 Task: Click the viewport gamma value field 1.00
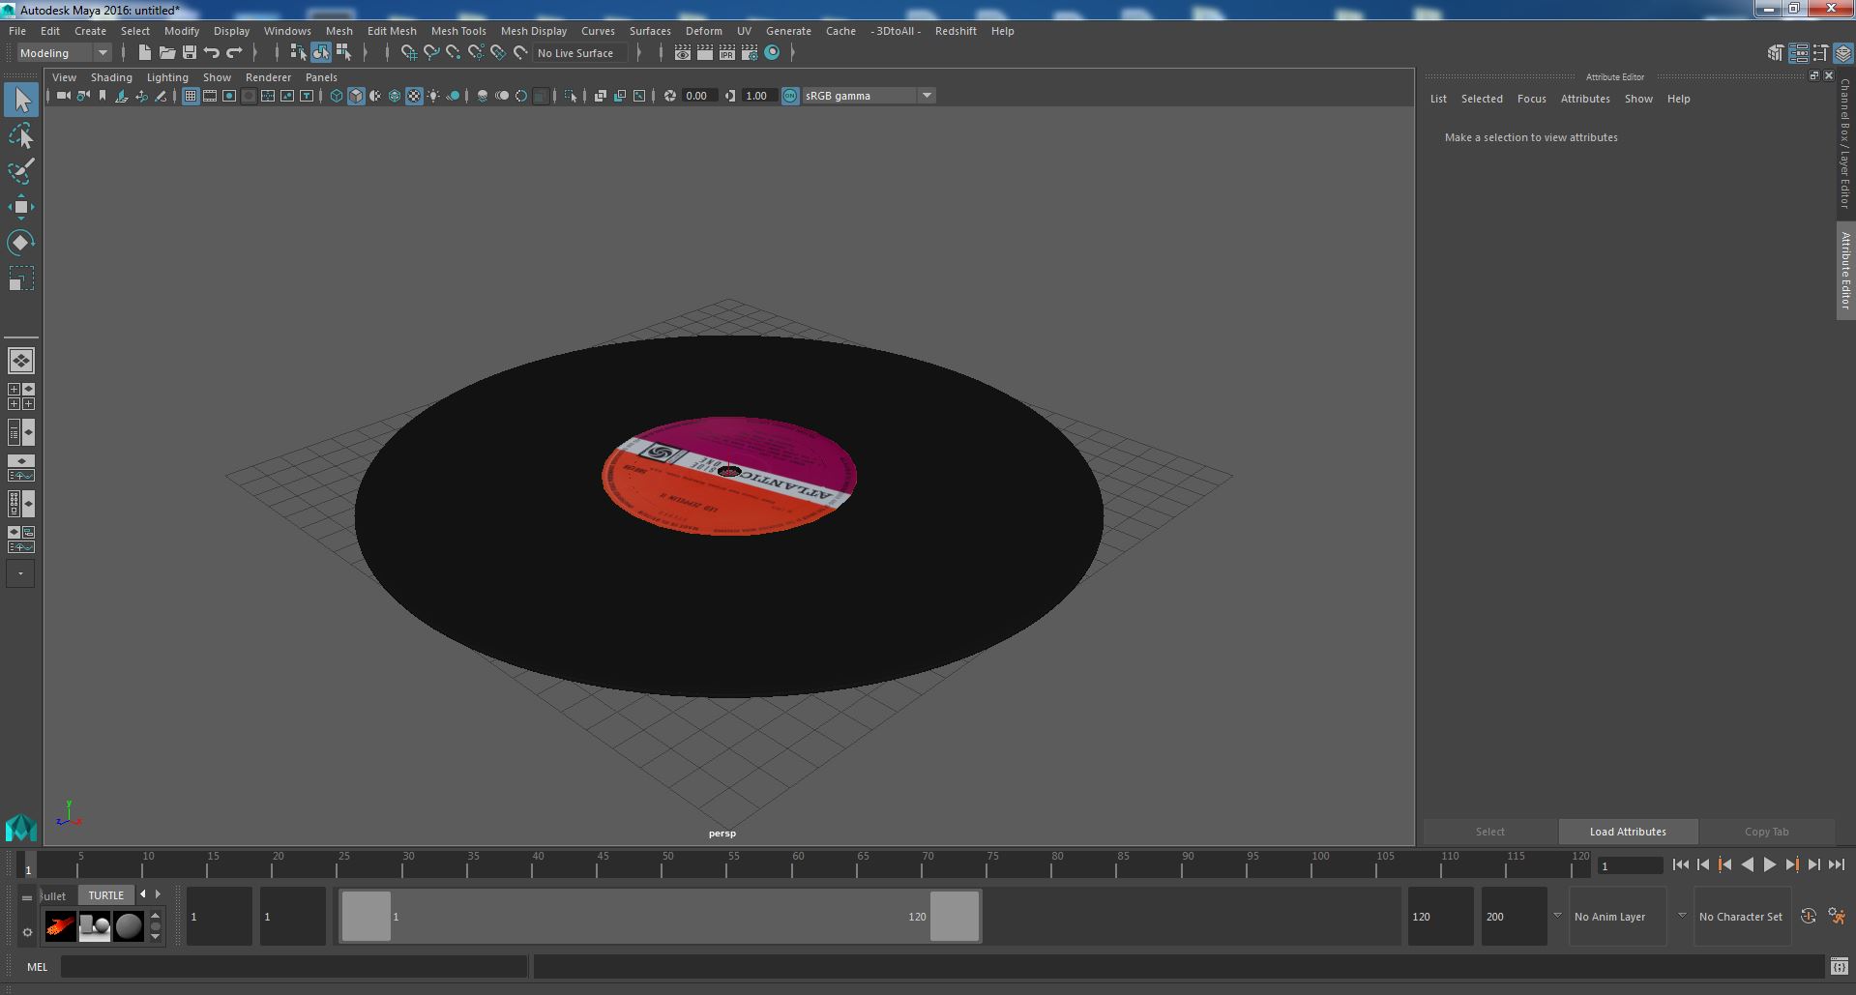(x=759, y=96)
